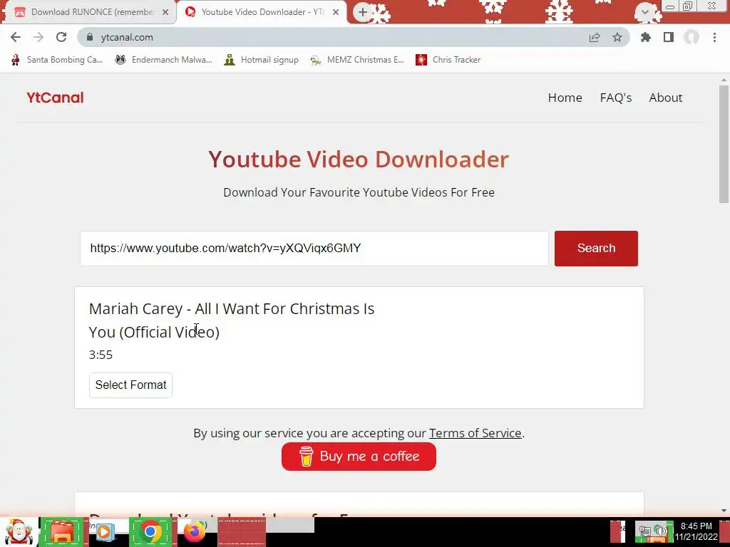Image resolution: width=730 pixels, height=547 pixels.
Task: Click the red Search button
Action: [x=596, y=249]
